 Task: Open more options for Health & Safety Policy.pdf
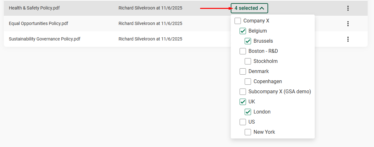coord(348,8)
